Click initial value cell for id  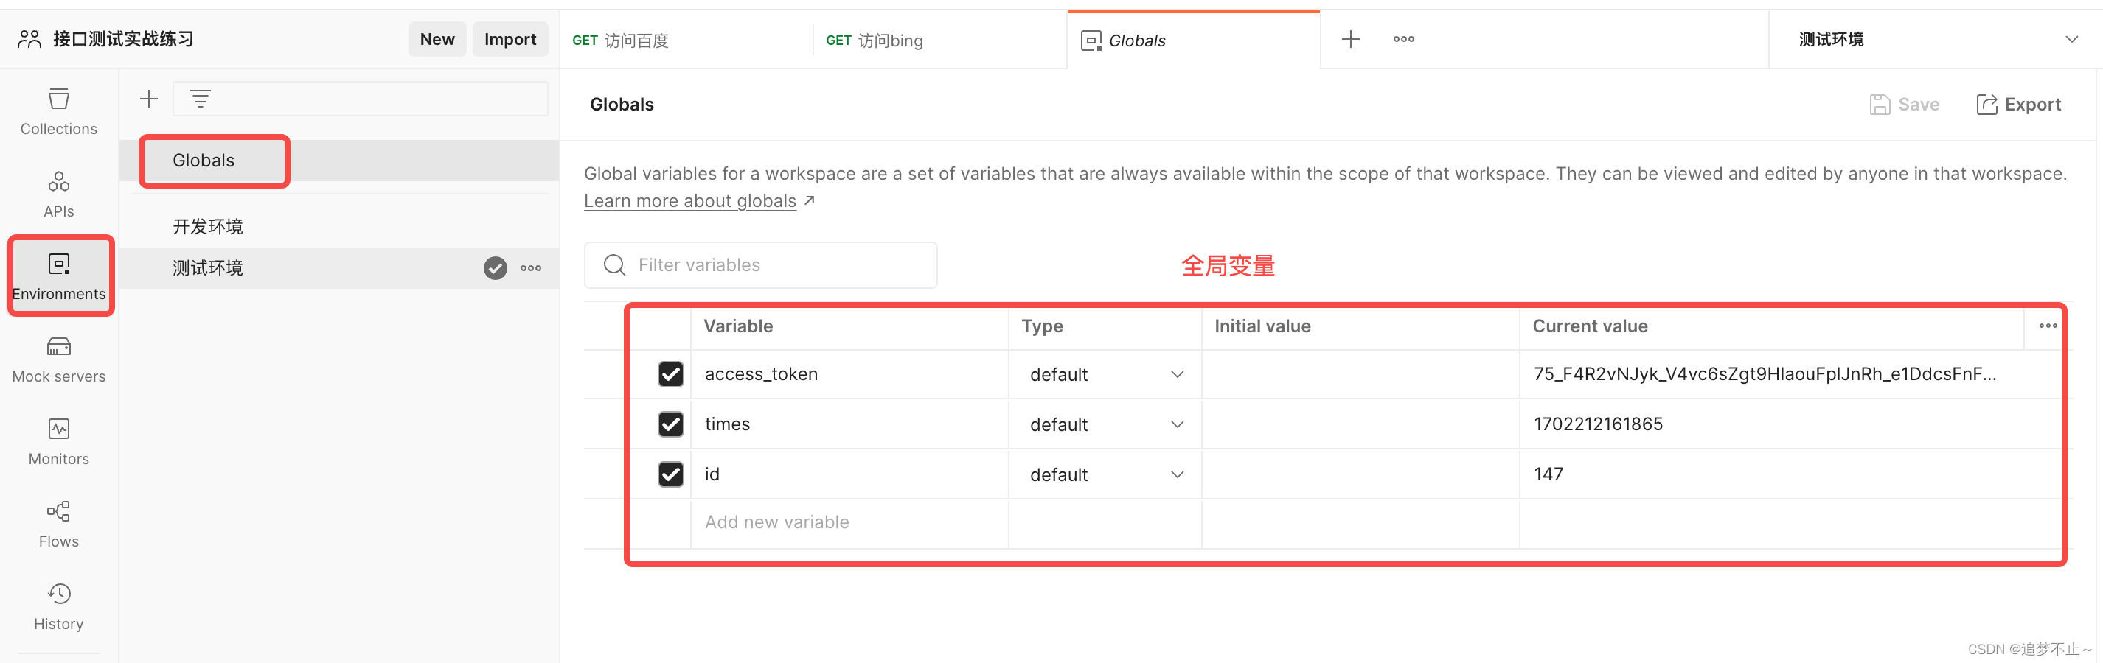pos(1360,474)
